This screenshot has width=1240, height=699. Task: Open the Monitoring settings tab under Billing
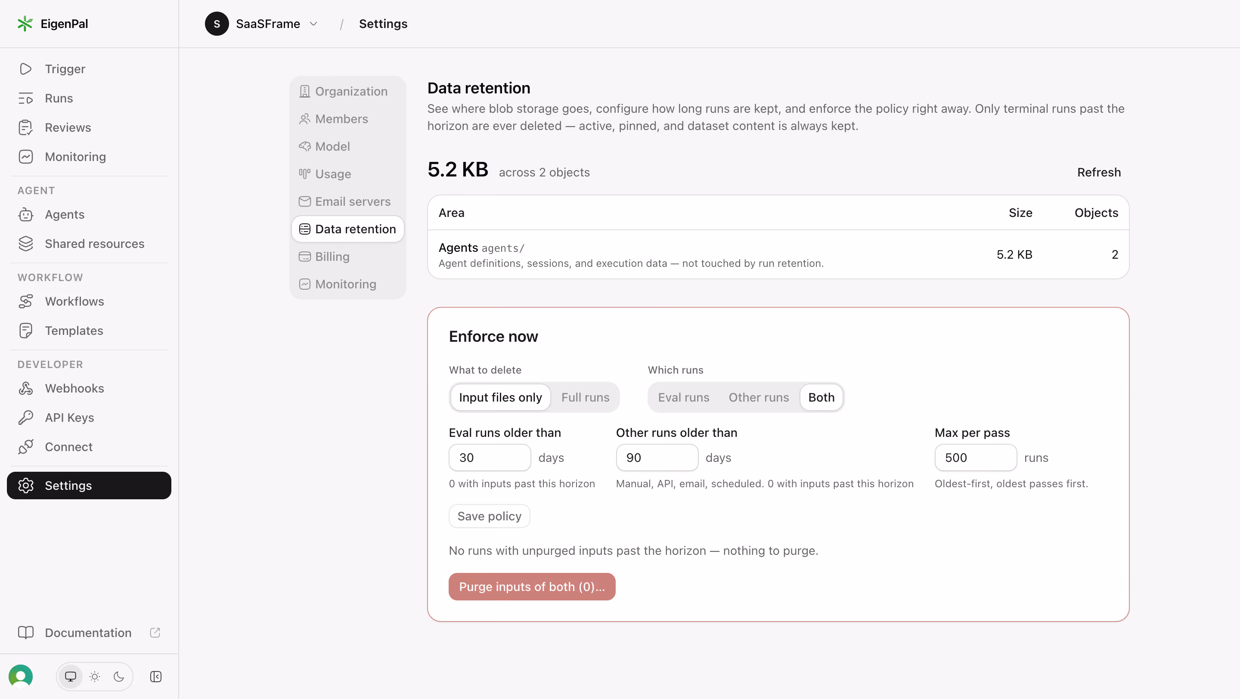[347, 285]
